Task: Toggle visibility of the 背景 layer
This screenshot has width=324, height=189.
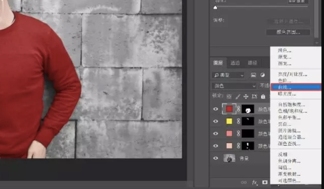Action: (215, 158)
